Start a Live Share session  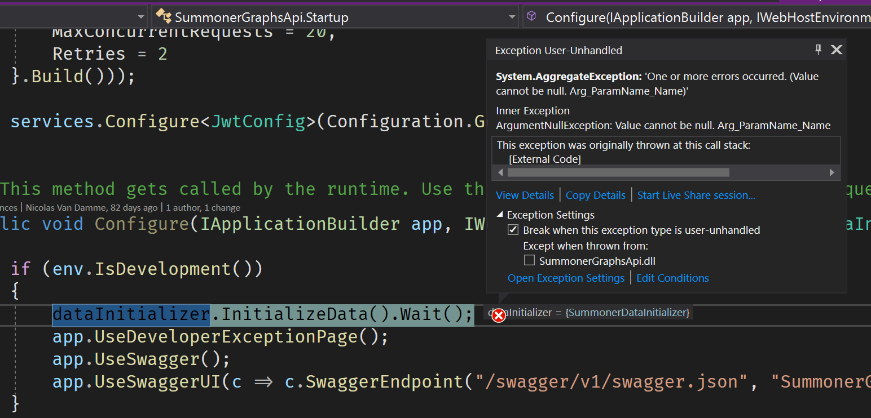click(696, 195)
